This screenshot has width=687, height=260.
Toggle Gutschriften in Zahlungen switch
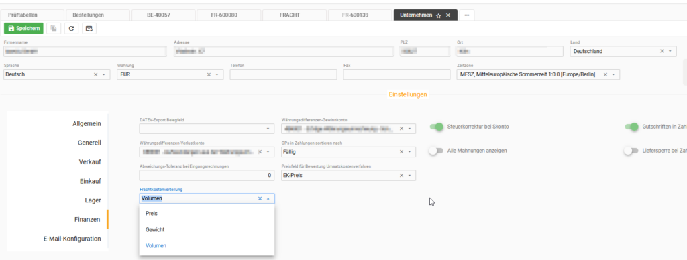click(631, 127)
